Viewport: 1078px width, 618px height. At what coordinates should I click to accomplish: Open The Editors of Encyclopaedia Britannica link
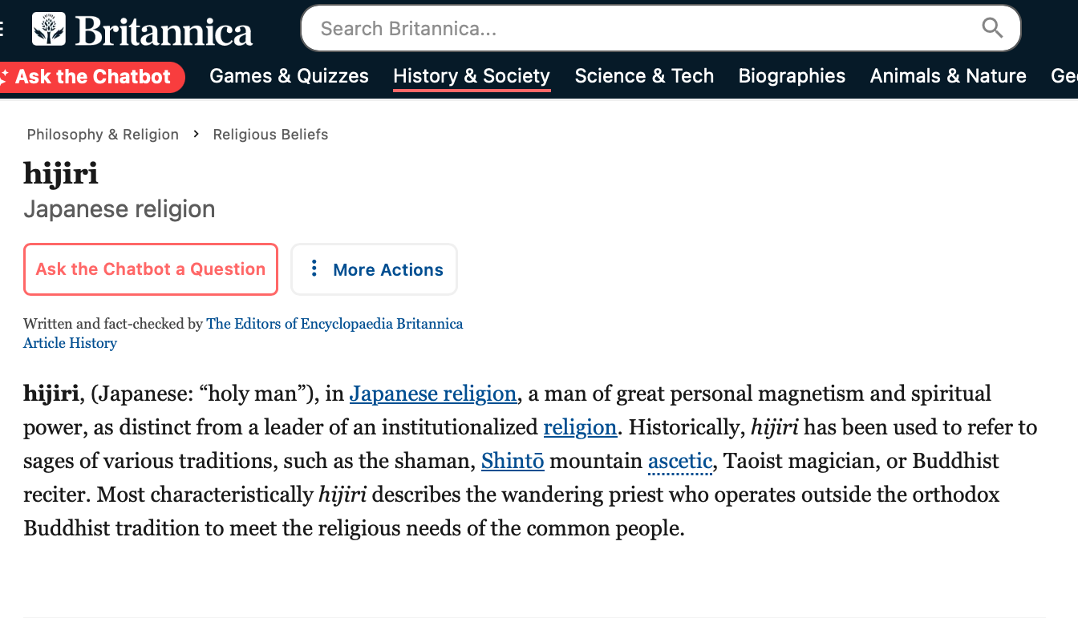tap(334, 324)
